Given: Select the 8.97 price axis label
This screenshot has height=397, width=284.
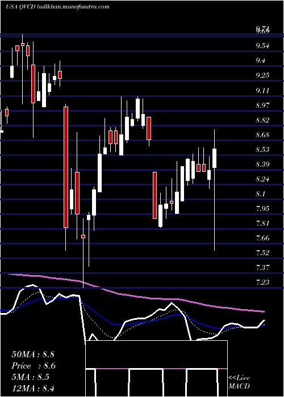Looking at the screenshot, I should (262, 105).
